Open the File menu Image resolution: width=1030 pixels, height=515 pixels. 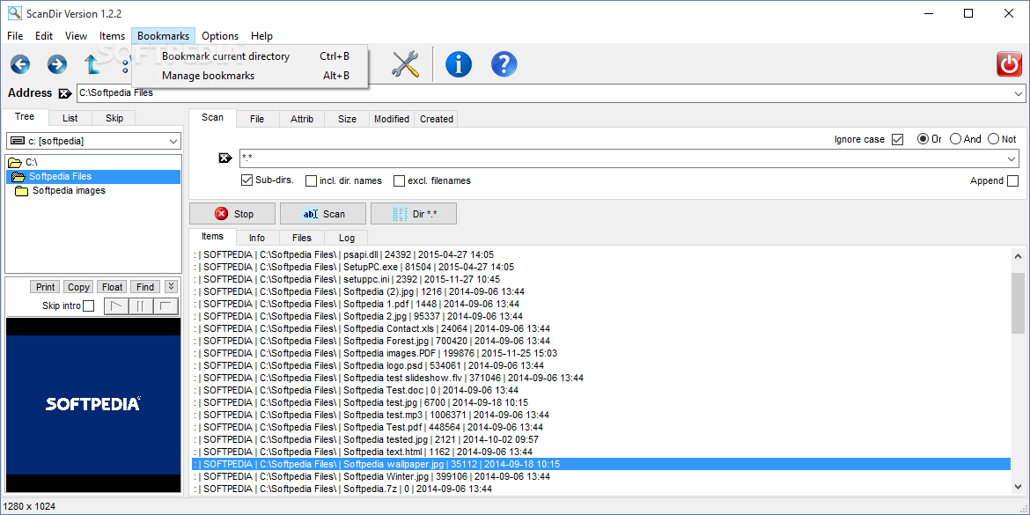point(14,36)
